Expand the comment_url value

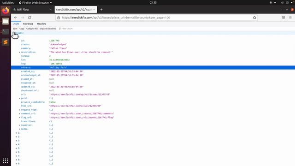(19, 114)
